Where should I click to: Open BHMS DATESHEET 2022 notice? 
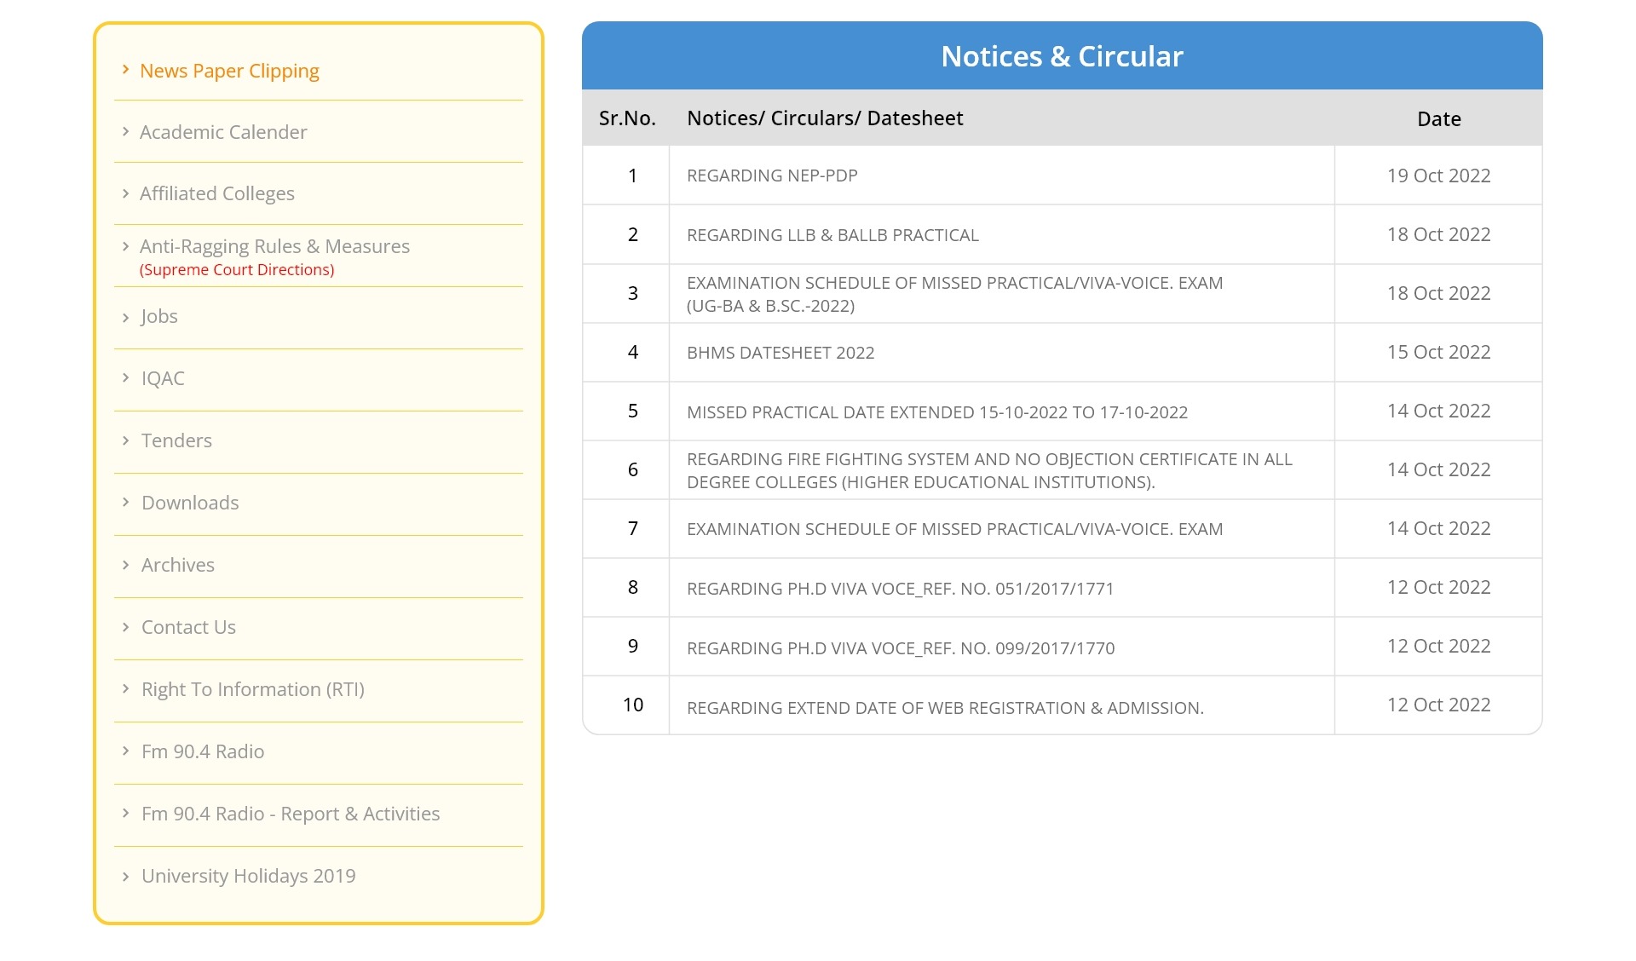tap(781, 353)
